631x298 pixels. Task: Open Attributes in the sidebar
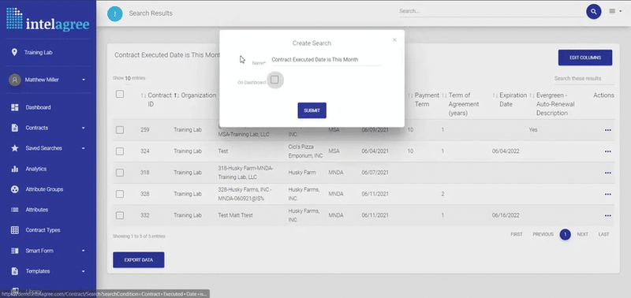point(37,210)
